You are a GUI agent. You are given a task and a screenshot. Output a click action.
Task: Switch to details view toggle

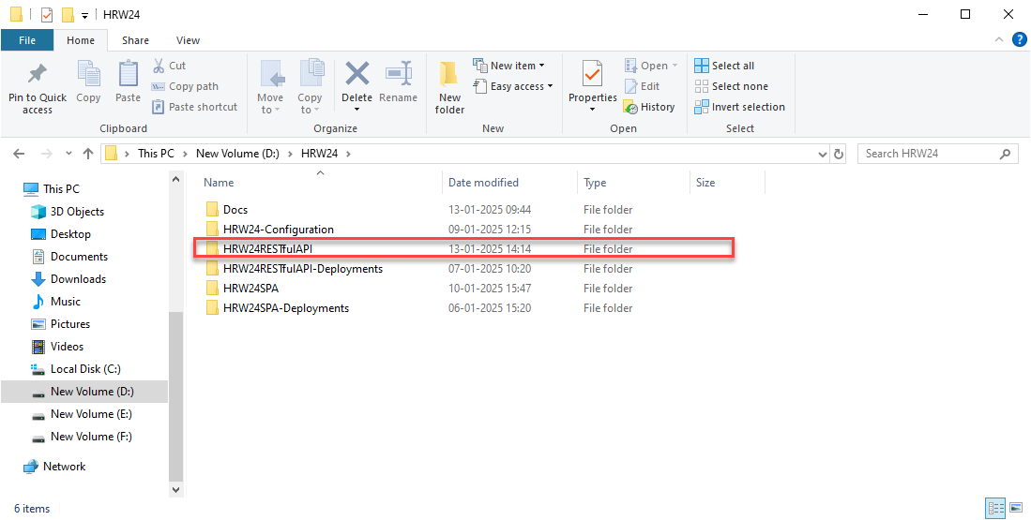pos(996,508)
